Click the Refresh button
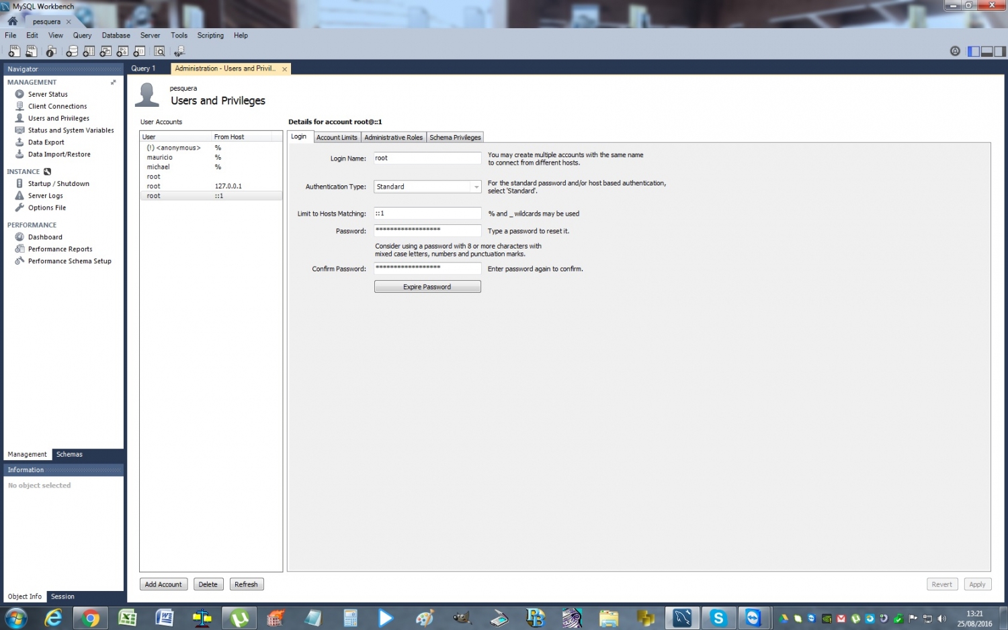1008x630 pixels. point(246,584)
